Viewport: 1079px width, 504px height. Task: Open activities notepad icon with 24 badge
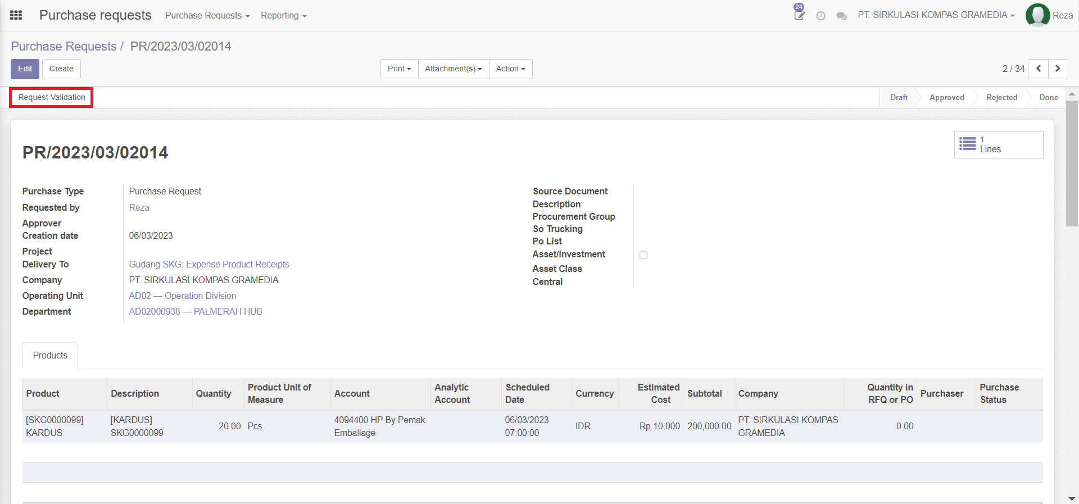click(x=799, y=12)
